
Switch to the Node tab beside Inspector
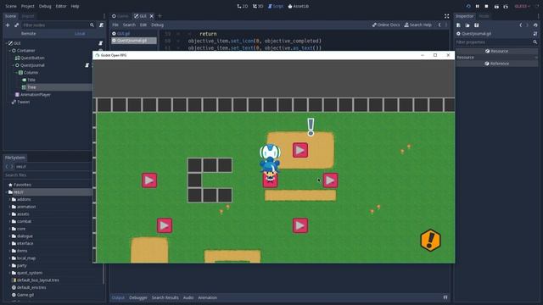coord(484,16)
